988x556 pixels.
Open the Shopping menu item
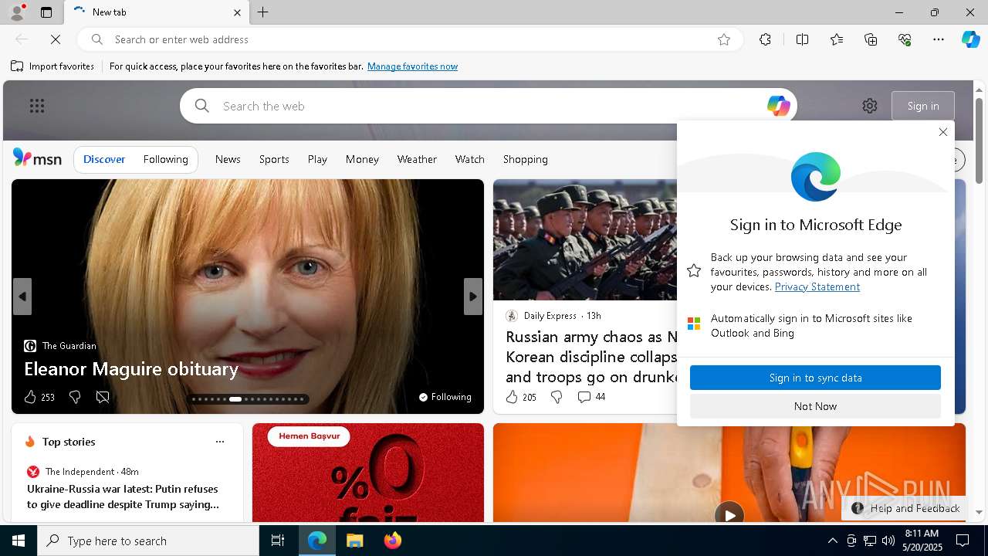525,159
